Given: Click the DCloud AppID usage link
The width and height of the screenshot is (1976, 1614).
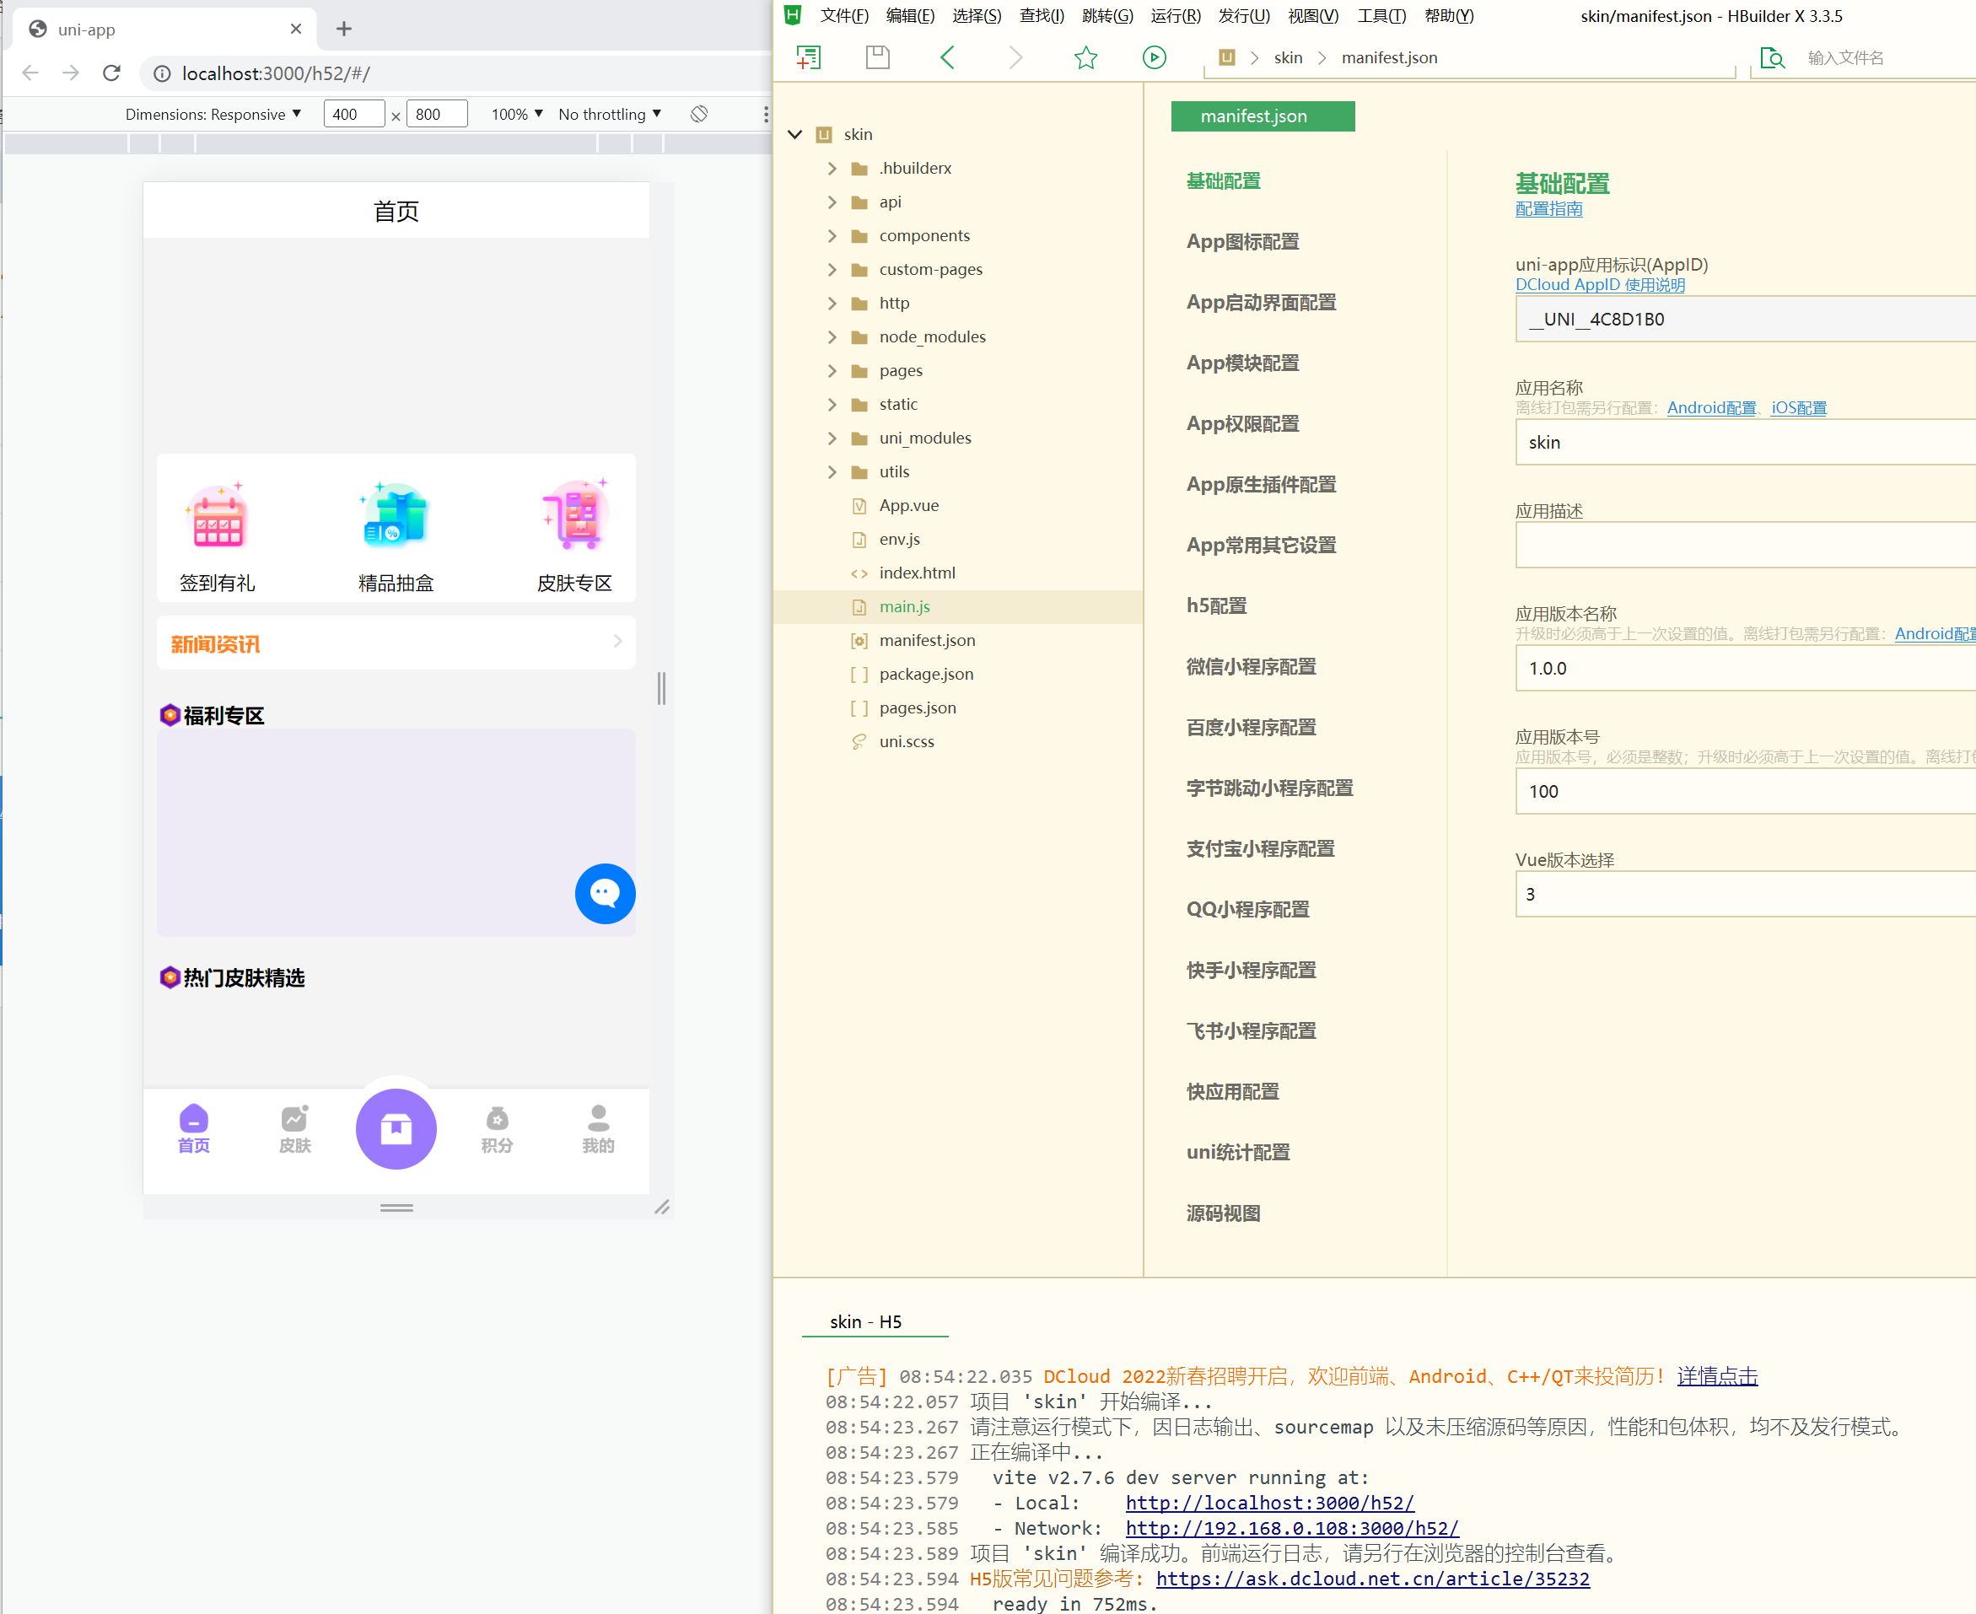Looking at the screenshot, I should (1602, 285).
